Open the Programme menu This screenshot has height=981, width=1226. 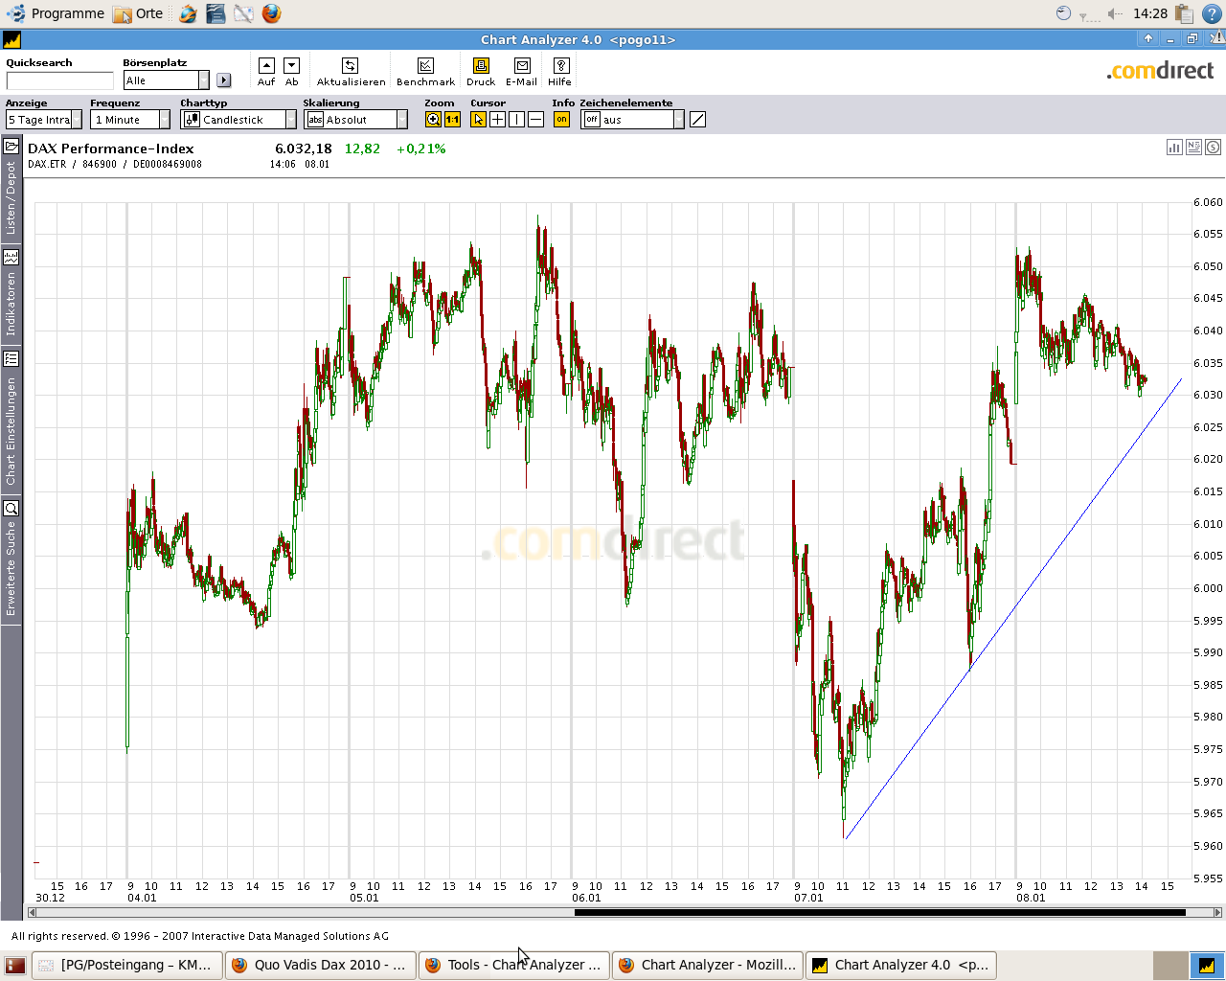(57, 13)
